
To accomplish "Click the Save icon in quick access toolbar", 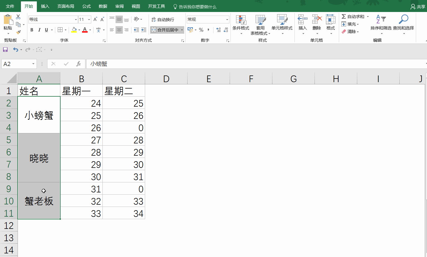I will click(5, 50).
